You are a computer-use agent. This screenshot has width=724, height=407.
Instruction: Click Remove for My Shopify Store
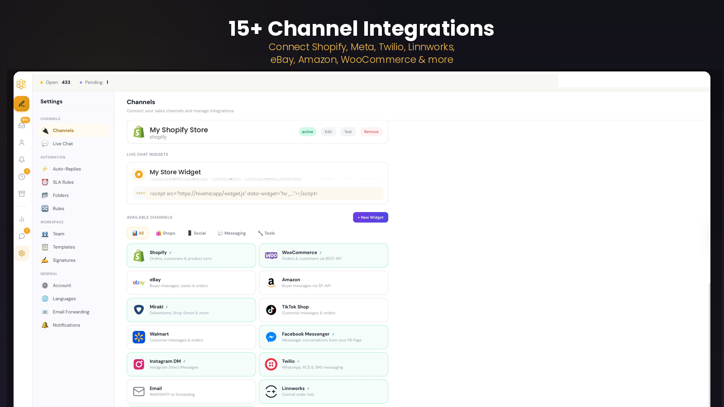coord(371,132)
